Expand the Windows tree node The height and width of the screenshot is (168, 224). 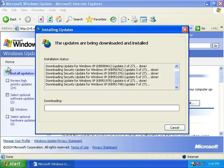tap(12, 109)
